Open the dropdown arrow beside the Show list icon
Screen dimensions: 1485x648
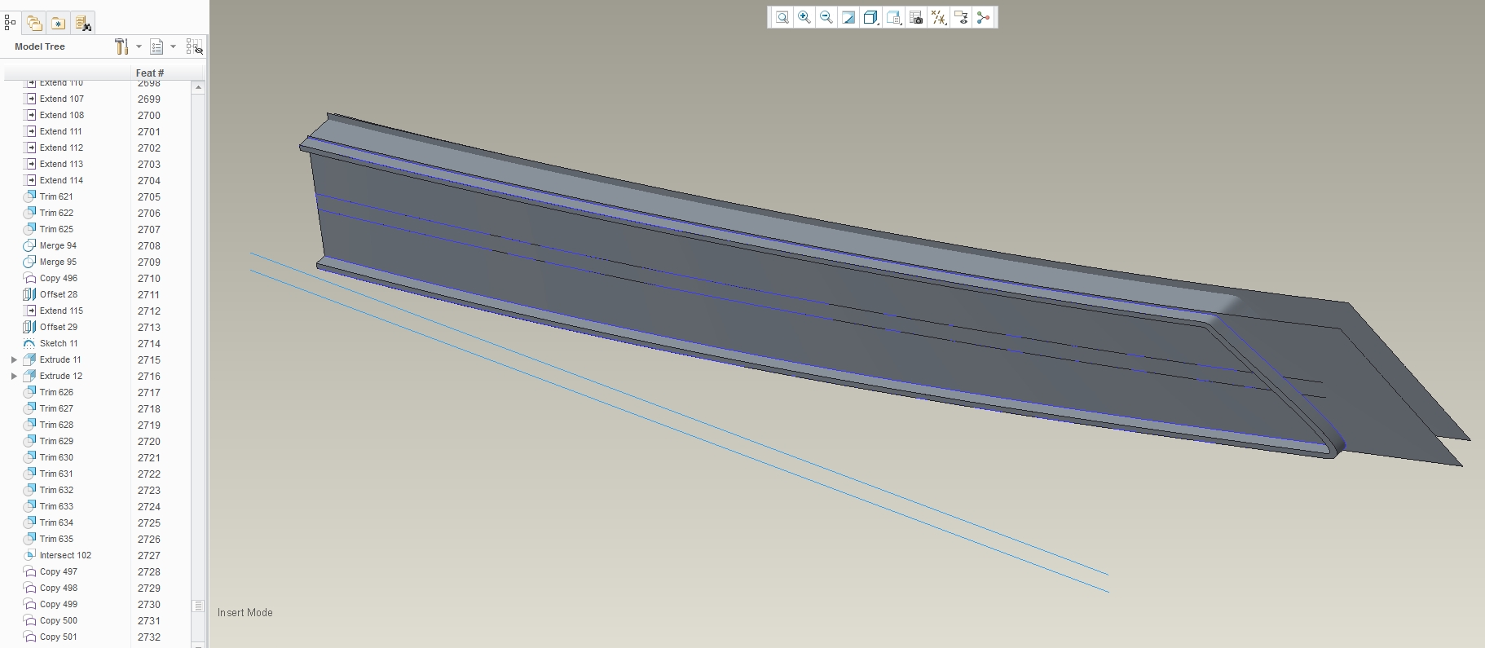click(173, 46)
